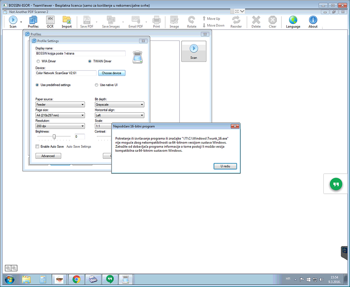Click the About info icon
Screen dimensions: 350x287
pos(313,22)
